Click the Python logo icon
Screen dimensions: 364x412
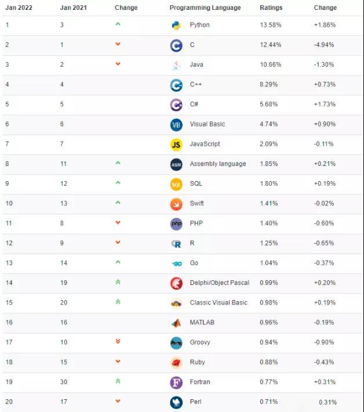[x=176, y=26]
